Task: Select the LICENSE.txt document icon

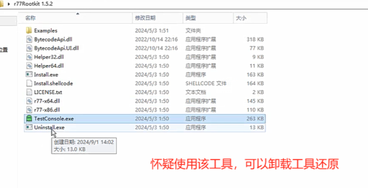Action: coord(29,92)
